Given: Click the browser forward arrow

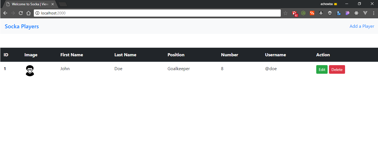Looking at the screenshot, I should (13, 13).
